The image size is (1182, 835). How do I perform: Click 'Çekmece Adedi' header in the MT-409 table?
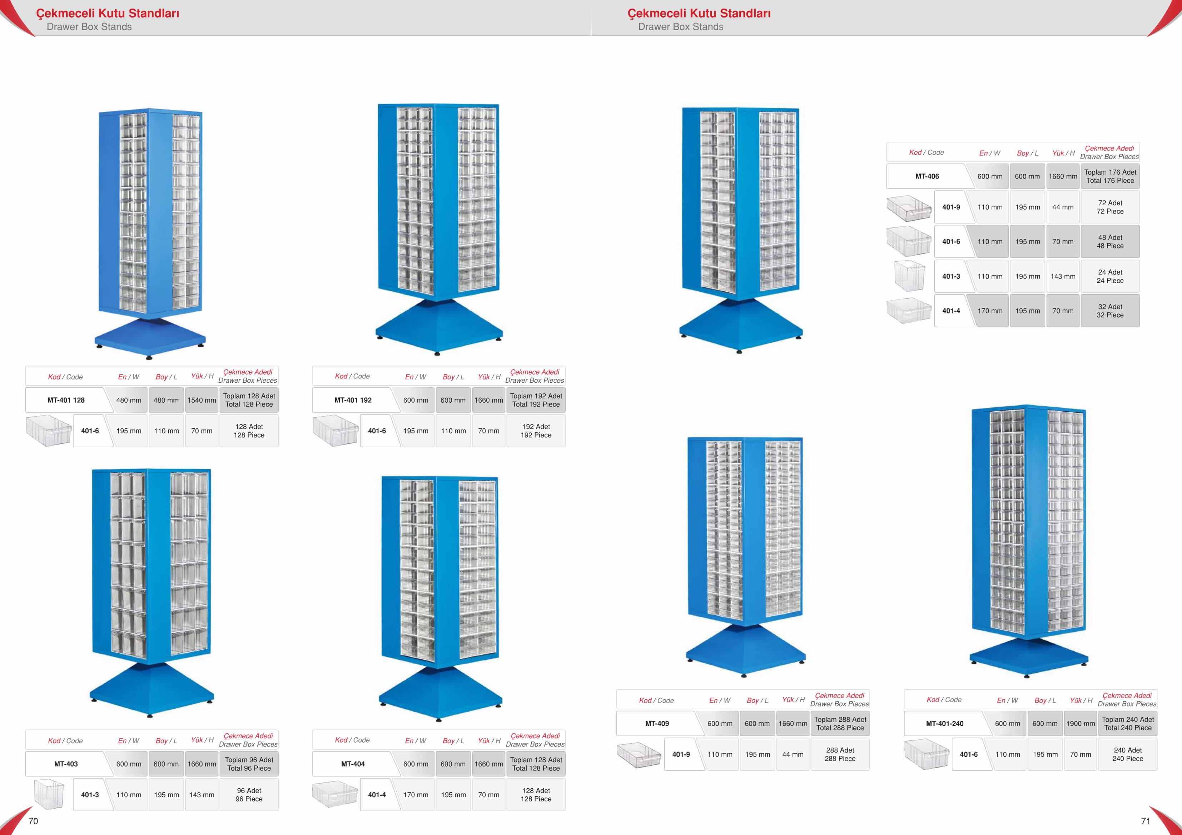840,695
